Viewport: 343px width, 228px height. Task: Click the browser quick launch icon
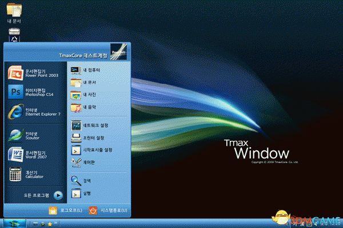coord(43,224)
